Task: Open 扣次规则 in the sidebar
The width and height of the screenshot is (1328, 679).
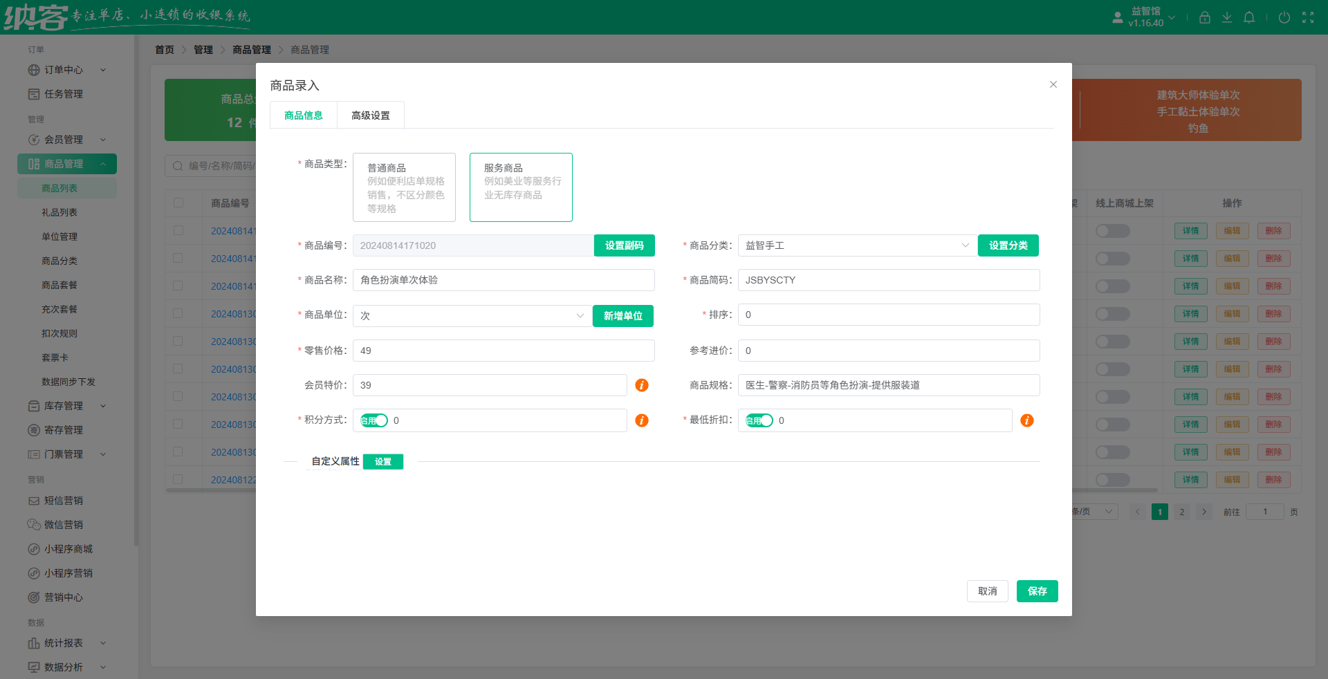Action: [x=59, y=333]
